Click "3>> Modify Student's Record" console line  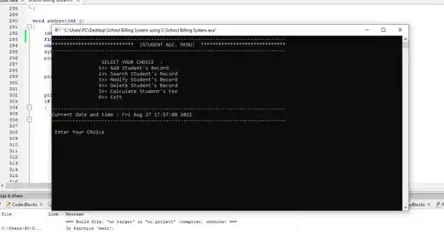coord(138,80)
